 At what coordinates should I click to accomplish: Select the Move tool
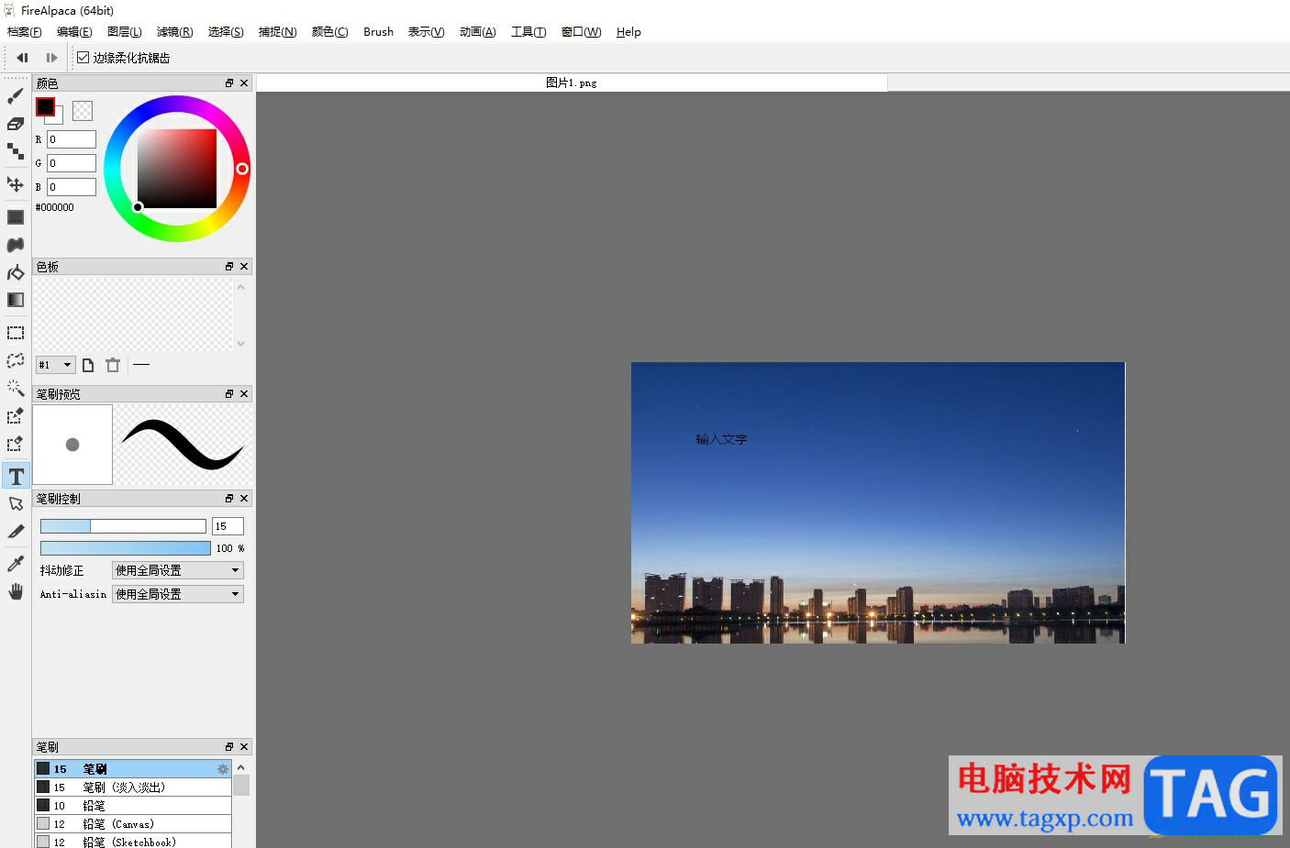16,184
